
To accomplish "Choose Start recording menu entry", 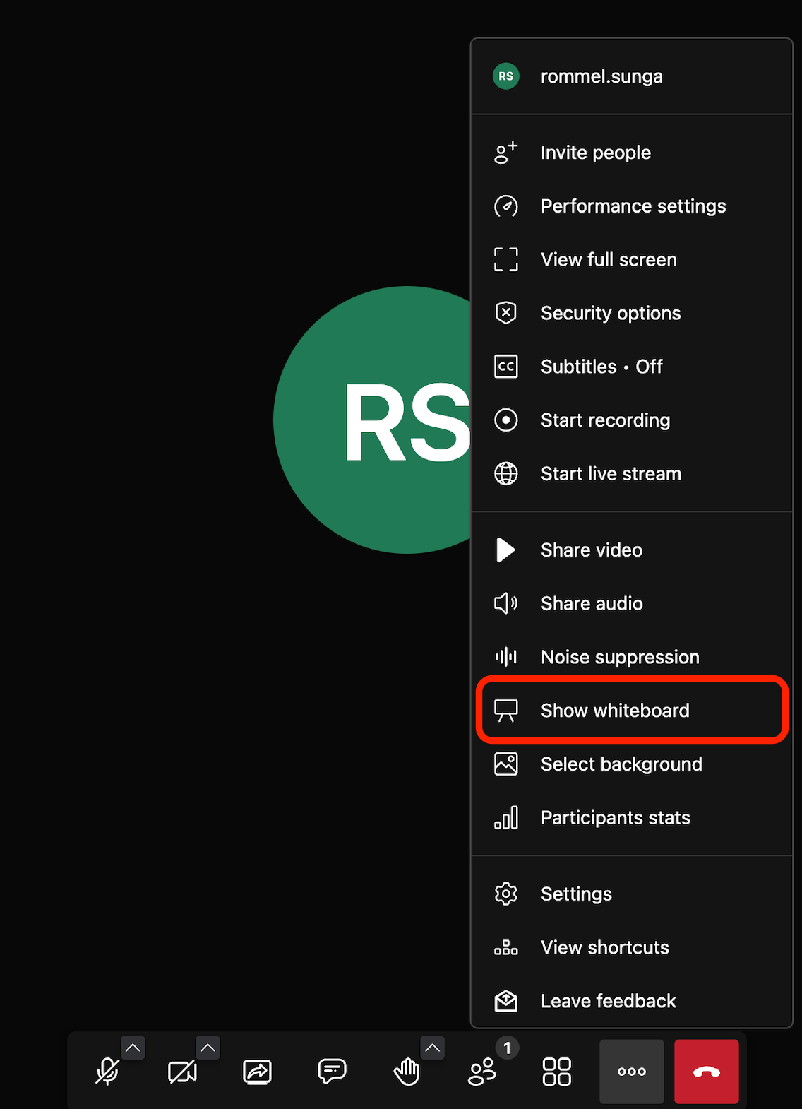I will click(605, 420).
